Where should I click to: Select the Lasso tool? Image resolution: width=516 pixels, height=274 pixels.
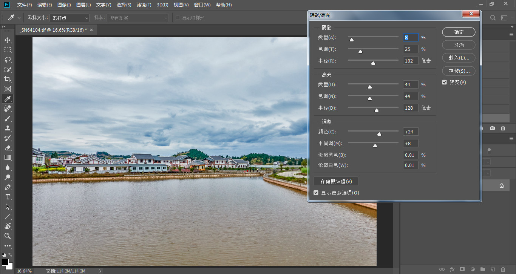(x=8, y=60)
